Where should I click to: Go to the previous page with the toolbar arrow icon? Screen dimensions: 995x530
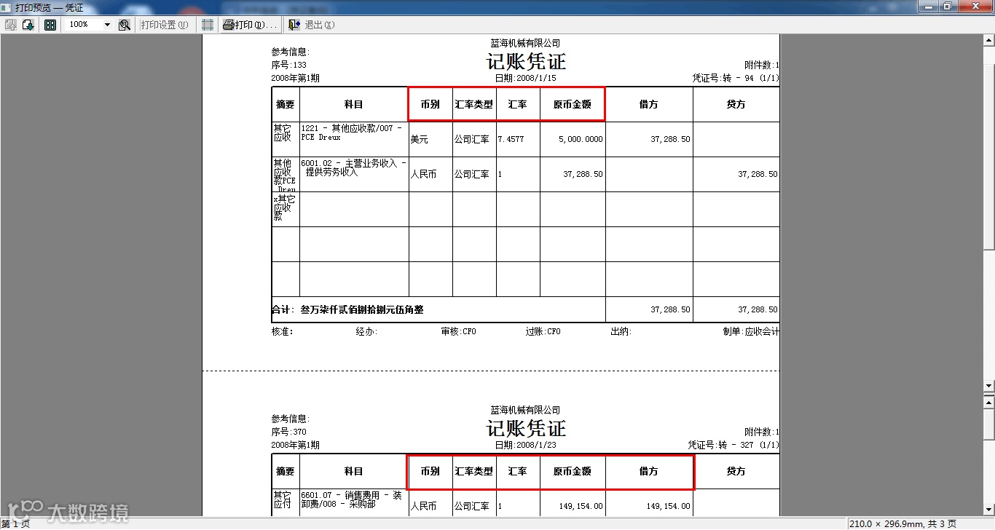tap(11, 25)
